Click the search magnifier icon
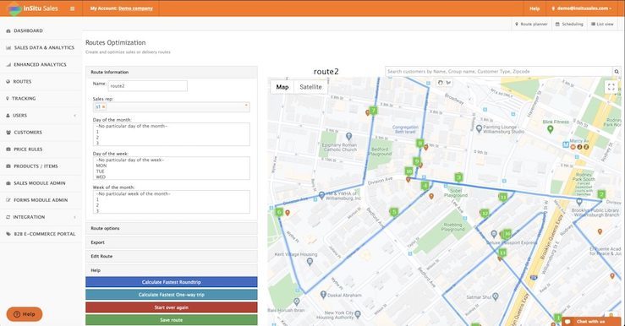This screenshot has width=625, height=326. tap(617, 72)
